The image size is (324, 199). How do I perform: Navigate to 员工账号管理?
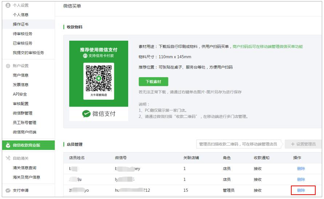[24, 123]
